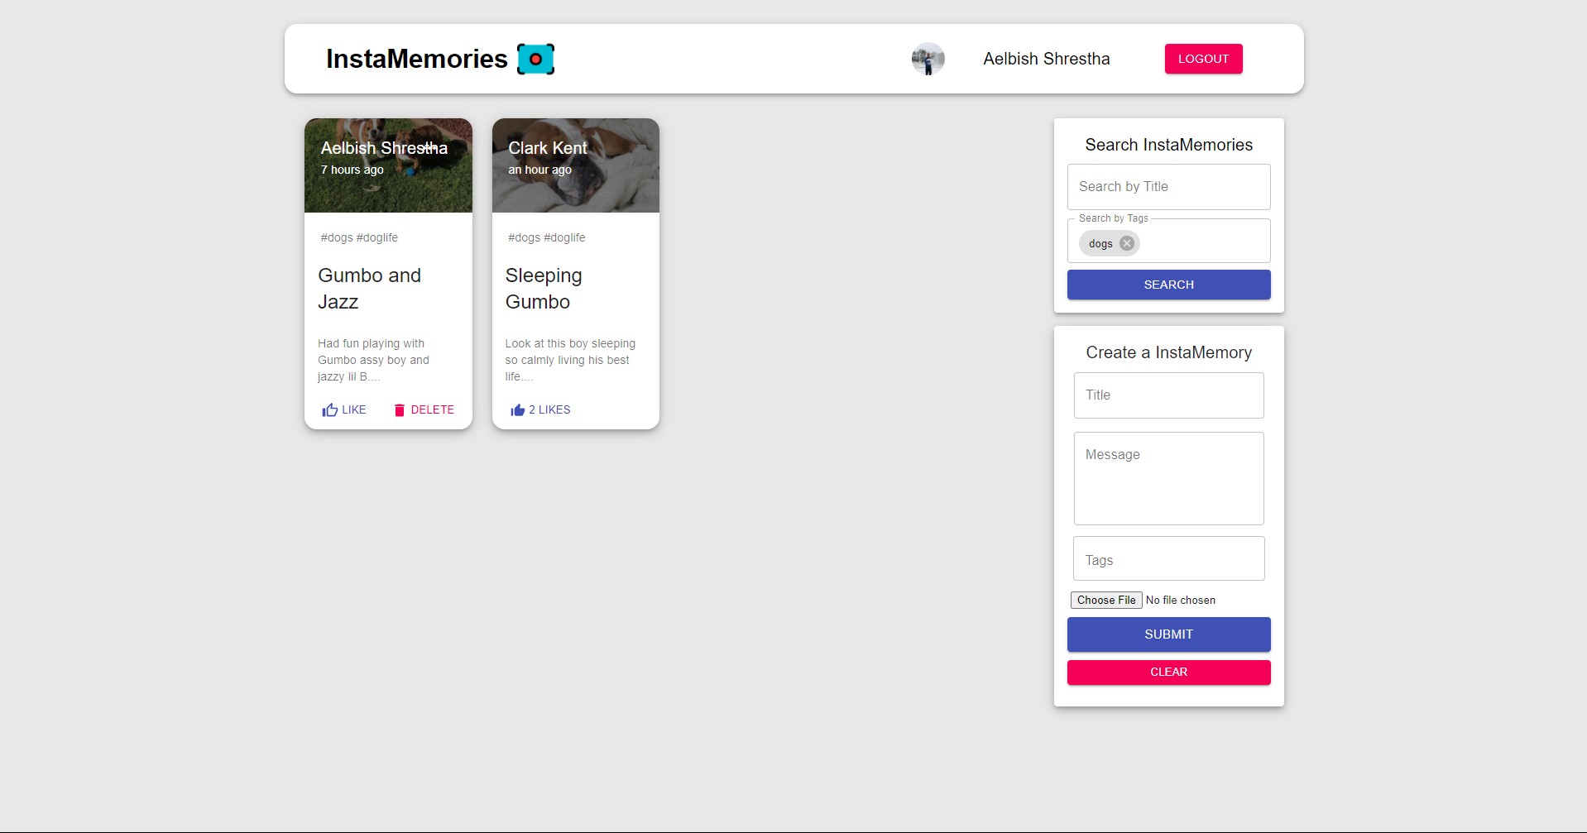Image resolution: width=1587 pixels, height=833 pixels.
Task: Click the Tags input in the create form
Action: pos(1168,558)
